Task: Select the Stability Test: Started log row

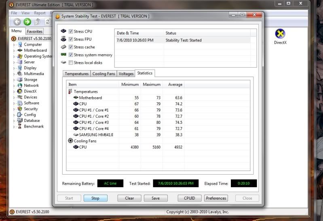Action: click(x=184, y=40)
